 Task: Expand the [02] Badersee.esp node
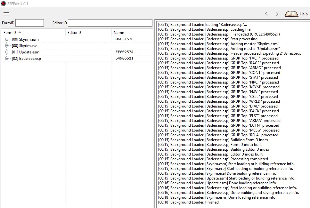tap(7, 59)
